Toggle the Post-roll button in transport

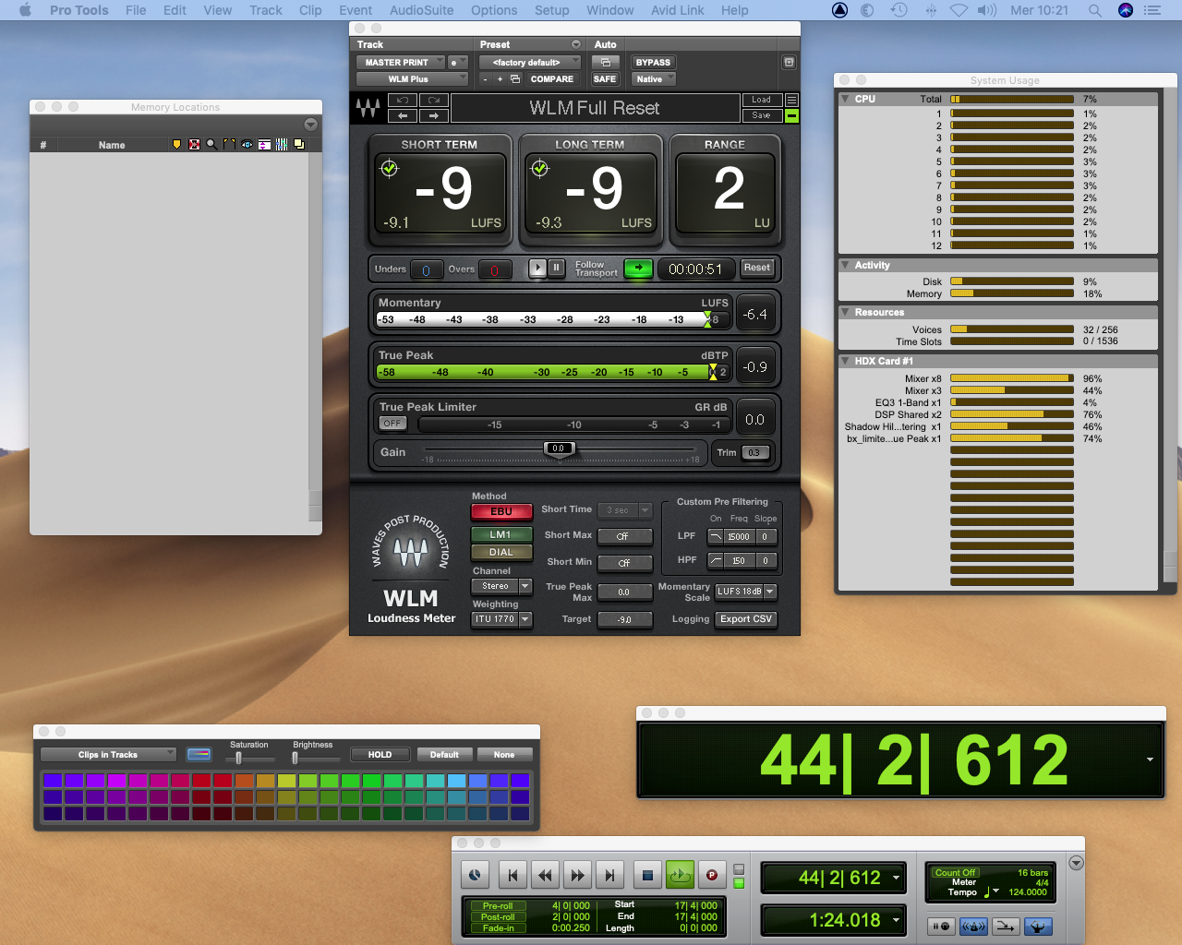[x=498, y=917]
